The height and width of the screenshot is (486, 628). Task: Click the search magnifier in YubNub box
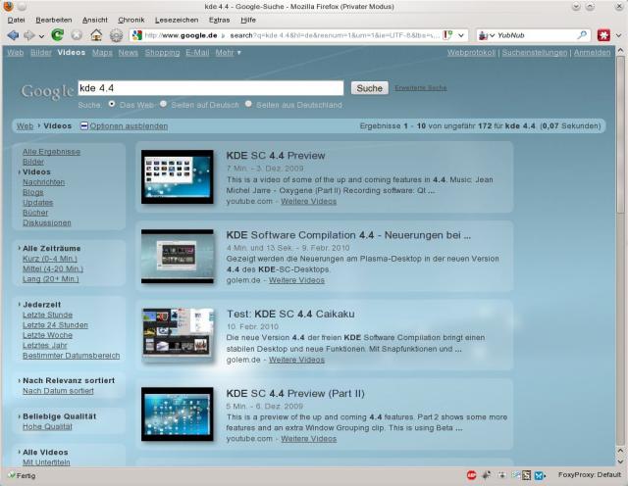582,35
